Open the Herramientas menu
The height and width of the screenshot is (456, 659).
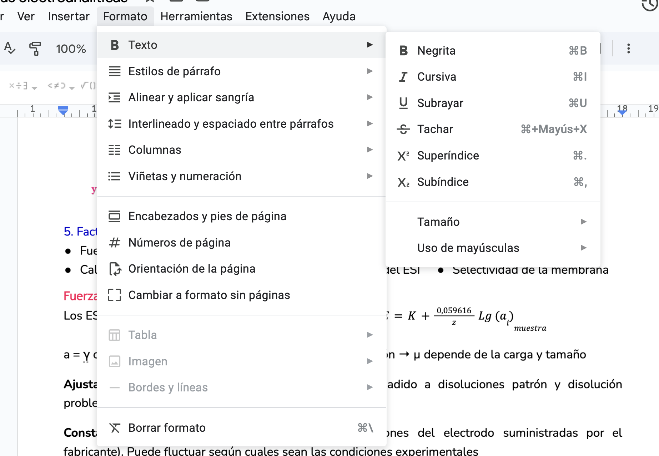(196, 16)
